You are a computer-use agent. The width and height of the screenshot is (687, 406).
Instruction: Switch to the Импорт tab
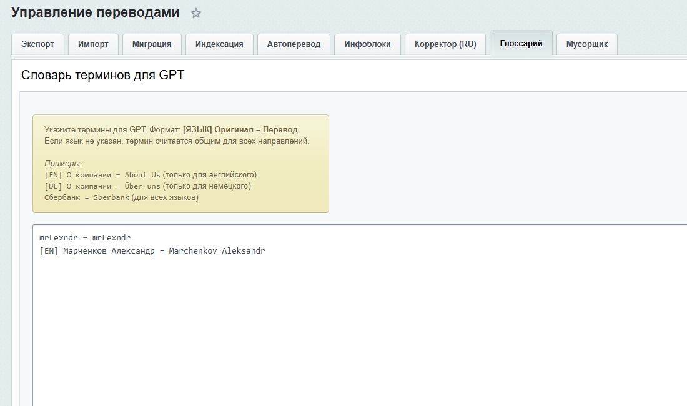point(93,44)
